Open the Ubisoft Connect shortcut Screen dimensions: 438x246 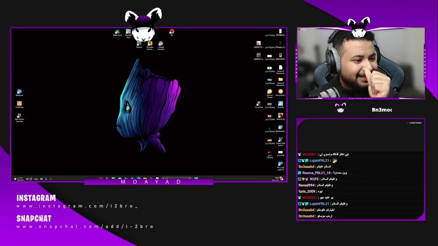click(x=161, y=46)
